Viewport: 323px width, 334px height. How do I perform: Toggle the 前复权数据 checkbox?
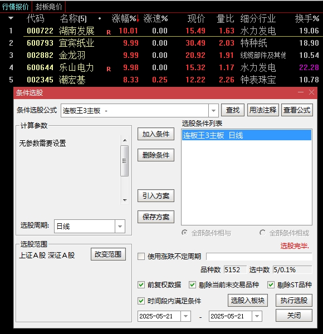pos(141,284)
